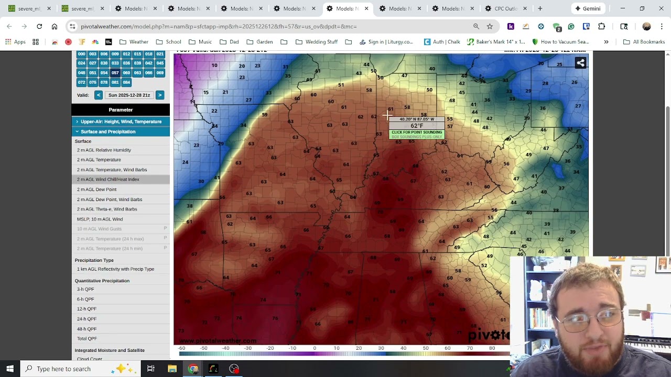The width and height of the screenshot is (671, 377).
Task: Open the tab search icon in toolbar
Action: click(x=624, y=26)
